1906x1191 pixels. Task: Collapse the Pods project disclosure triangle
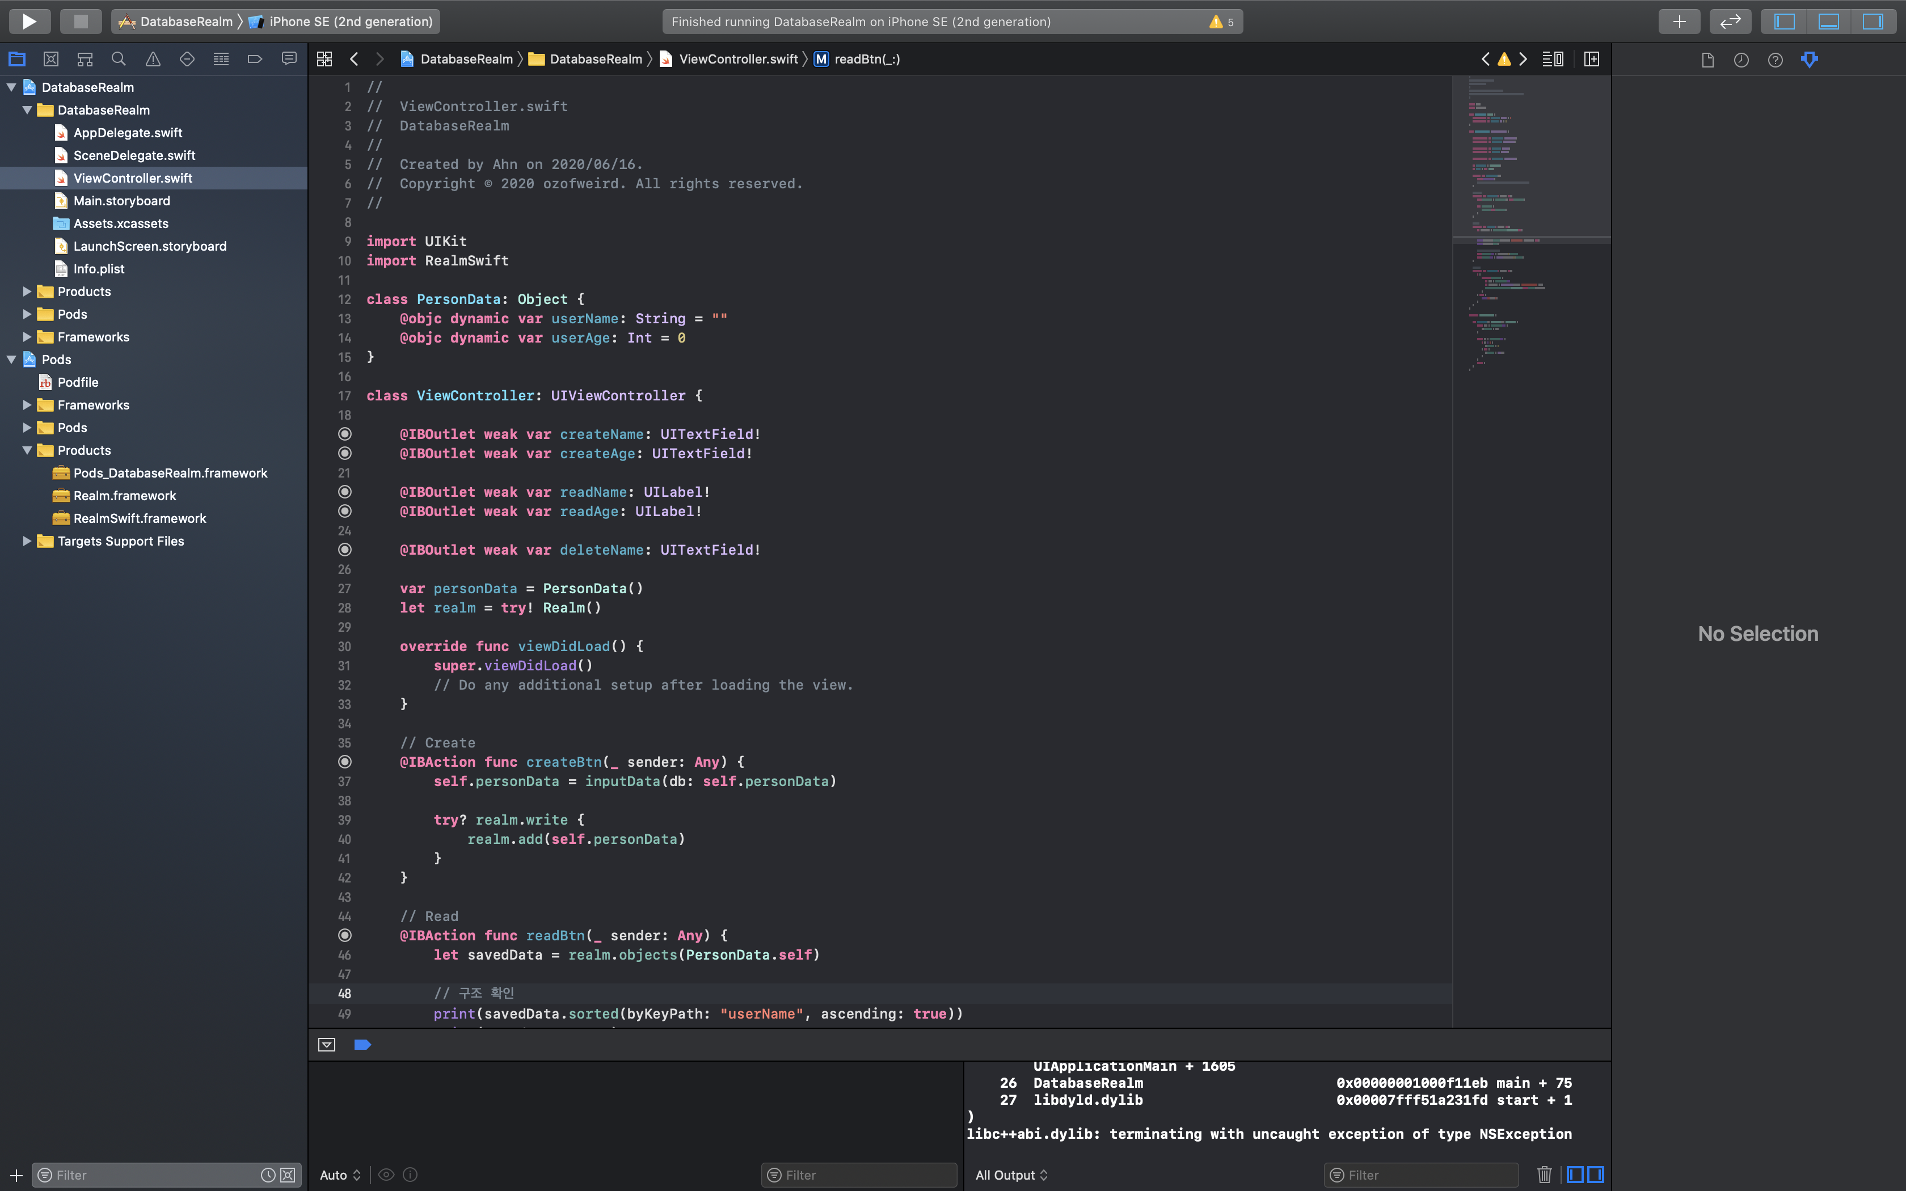(12, 359)
